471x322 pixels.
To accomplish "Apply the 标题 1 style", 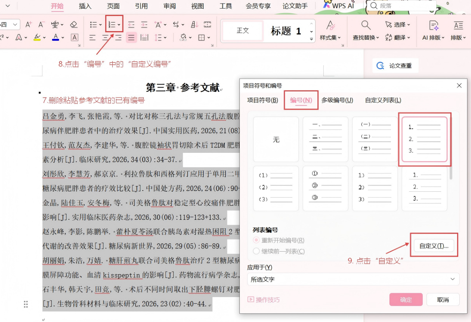I will tap(286, 31).
